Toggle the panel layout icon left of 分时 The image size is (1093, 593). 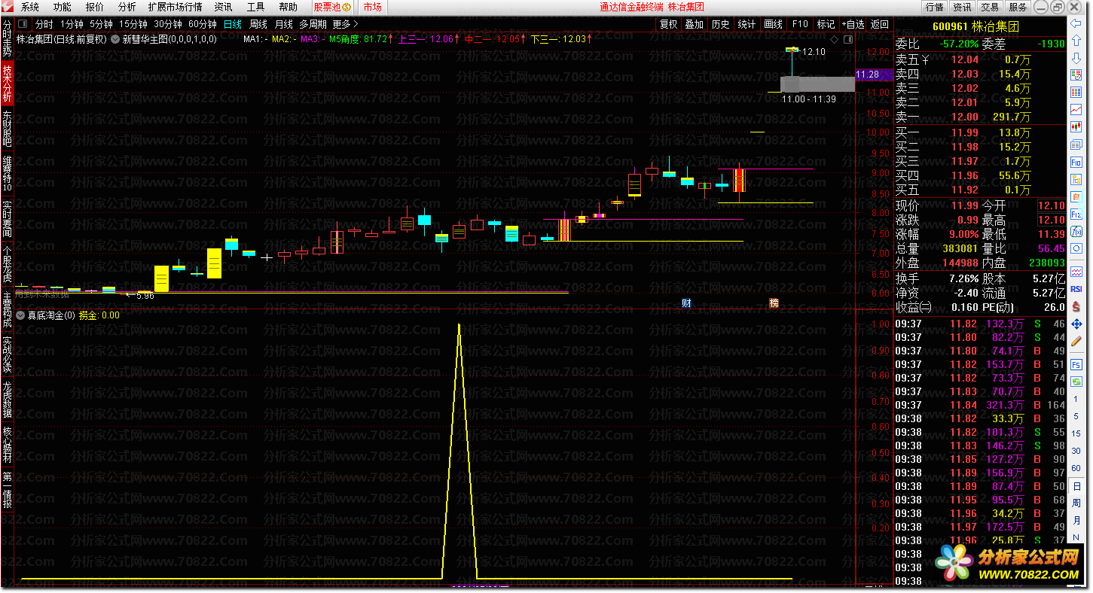(23, 24)
